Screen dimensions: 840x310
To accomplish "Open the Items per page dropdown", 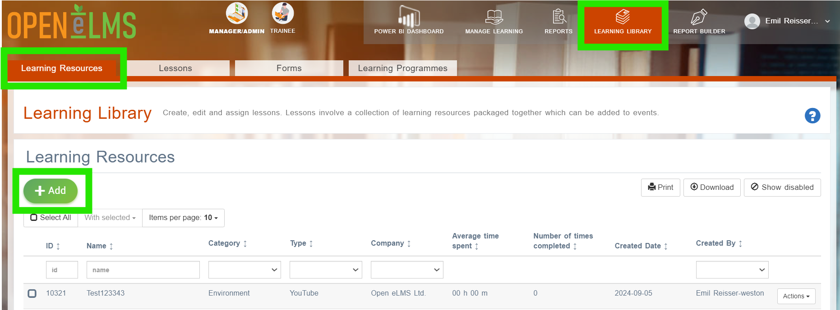I will (x=183, y=218).
